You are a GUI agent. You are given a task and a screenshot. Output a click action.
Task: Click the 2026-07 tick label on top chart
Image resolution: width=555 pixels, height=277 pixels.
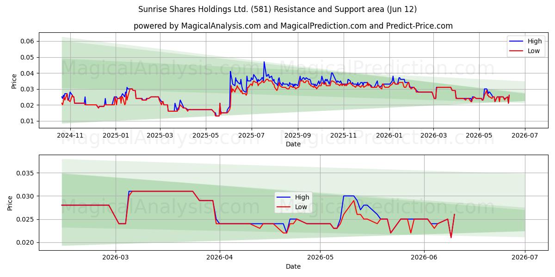click(524, 136)
